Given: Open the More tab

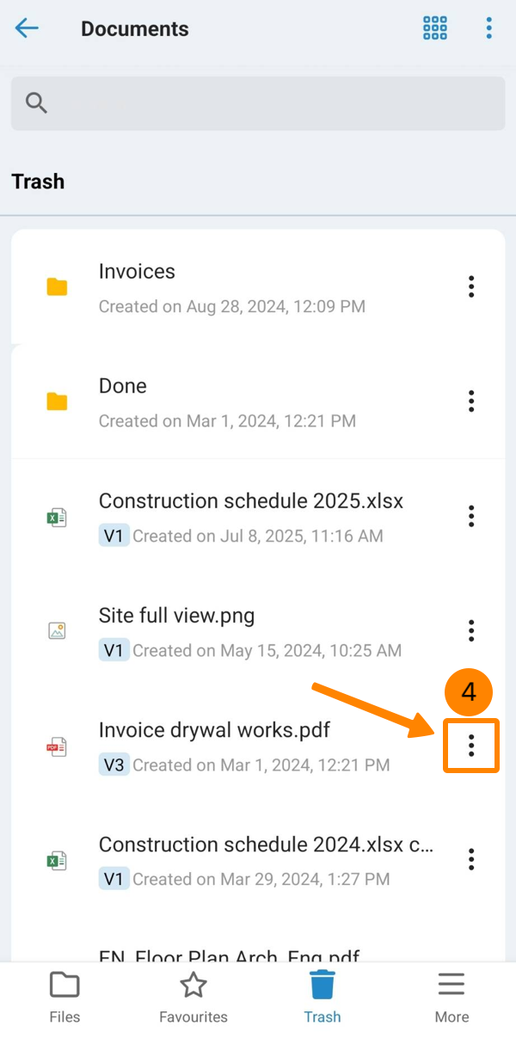Looking at the screenshot, I should point(451,998).
